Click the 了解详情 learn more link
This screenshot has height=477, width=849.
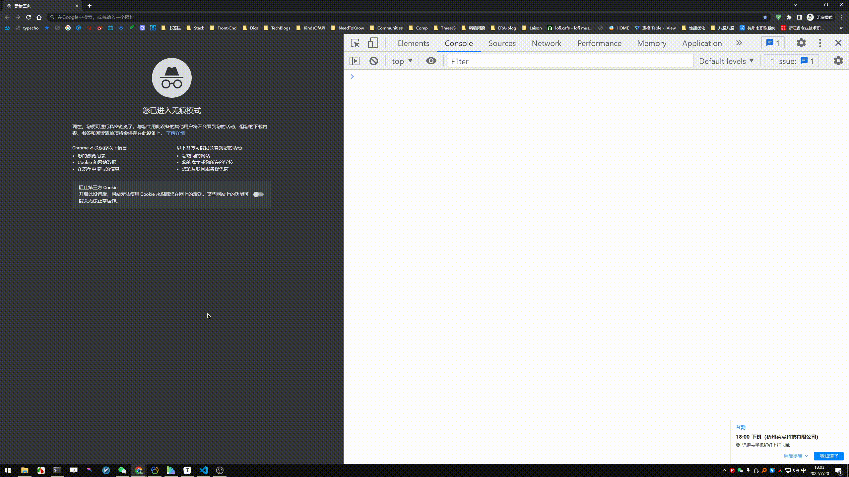point(175,133)
